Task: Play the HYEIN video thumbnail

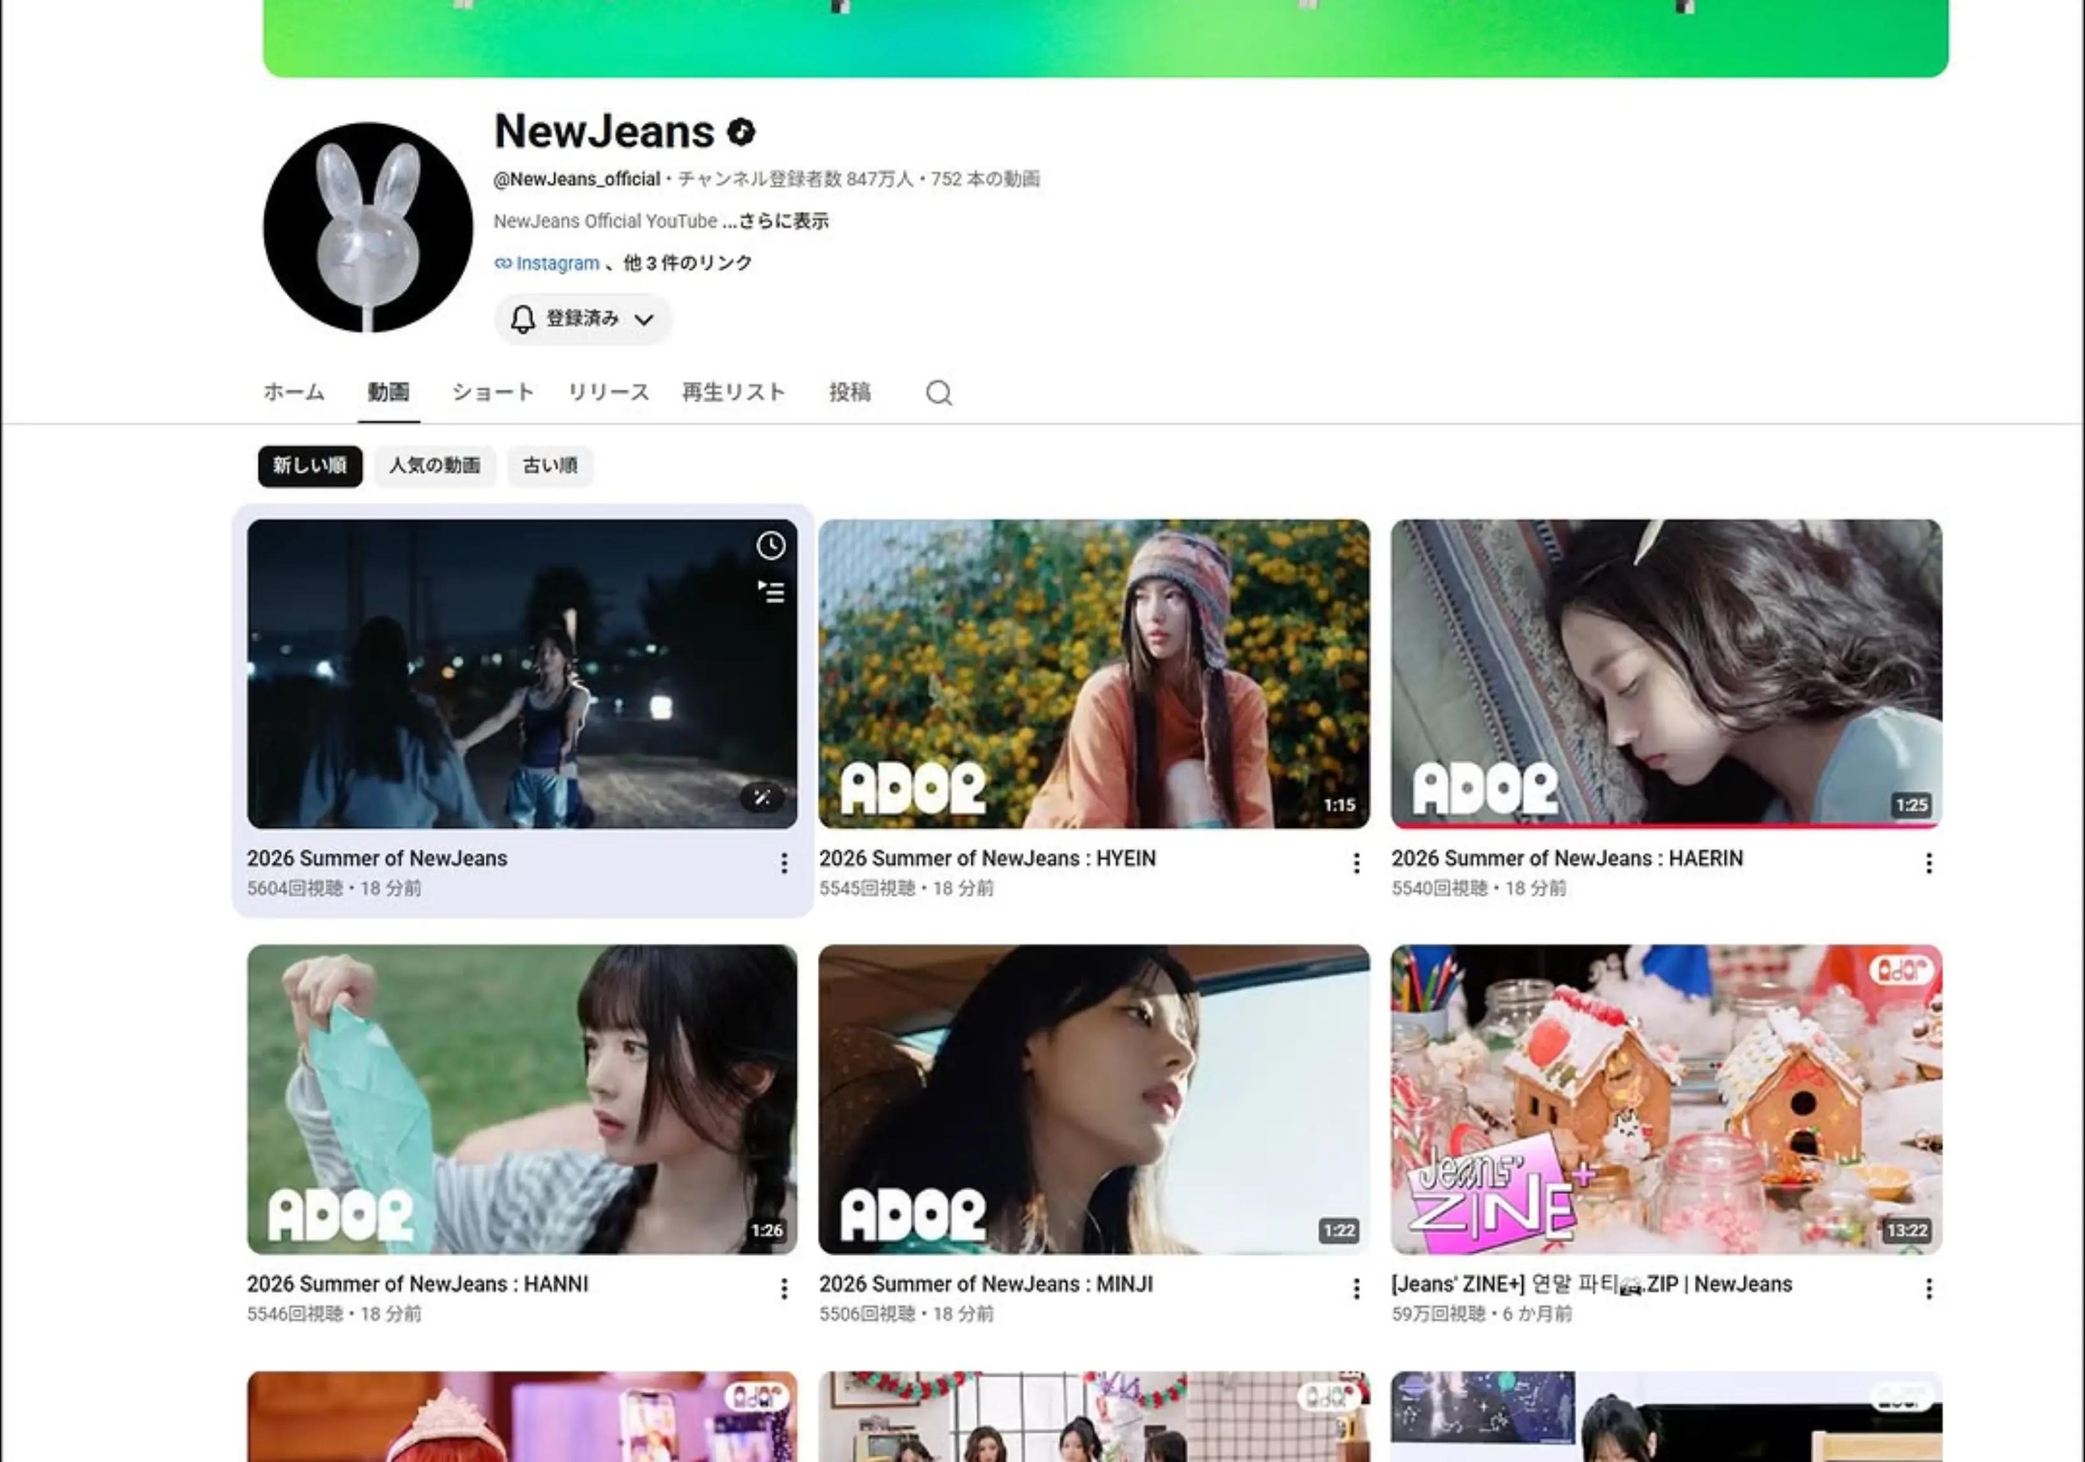Action: point(1094,674)
